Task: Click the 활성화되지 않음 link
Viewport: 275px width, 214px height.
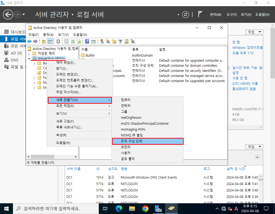Action: (244, 89)
